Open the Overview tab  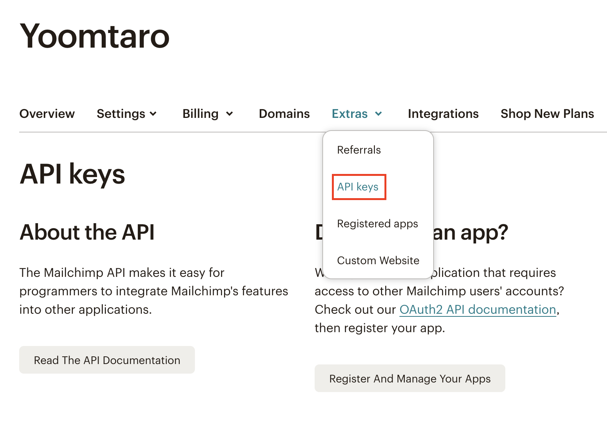pyautogui.click(x=47, y=114)
